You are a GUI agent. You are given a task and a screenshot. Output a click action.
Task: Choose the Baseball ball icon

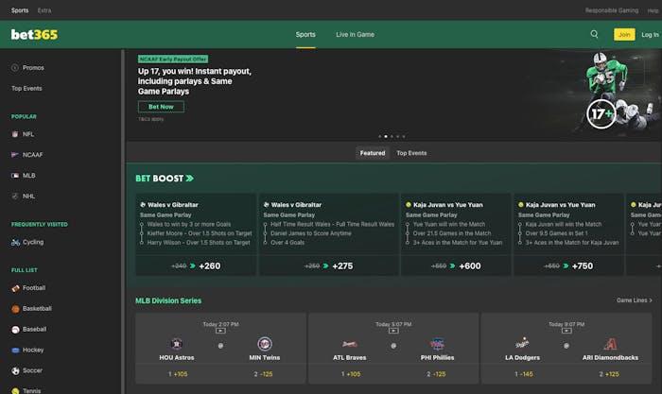point(16,330)
